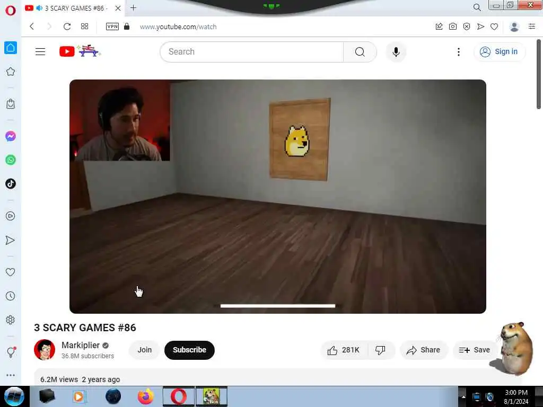Screen dimensions: 543x407
Task: Click the lightbulb tips icon in sidebar
Action: click(11, 352)
